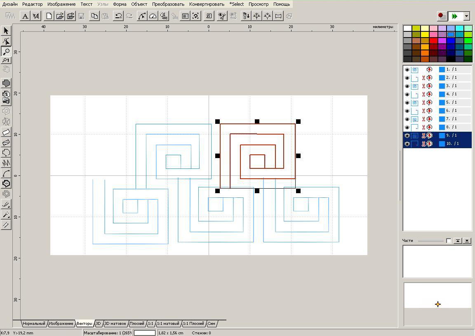Click the spiral square toolbar icon

click(209, 16)
